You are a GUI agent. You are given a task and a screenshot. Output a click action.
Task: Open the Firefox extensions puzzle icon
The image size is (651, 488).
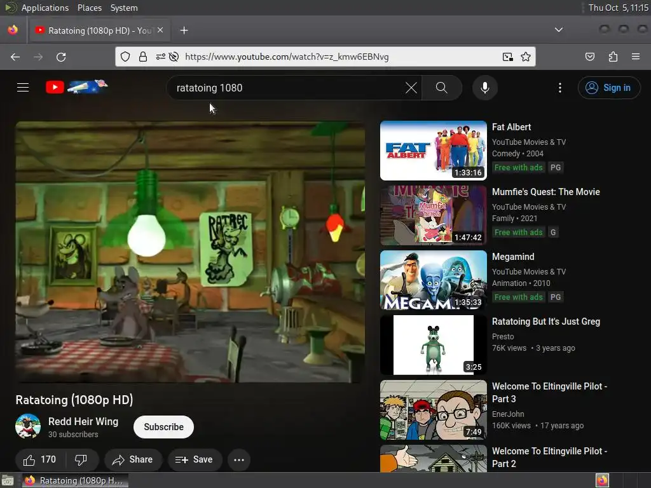click(x=613, y=57)
